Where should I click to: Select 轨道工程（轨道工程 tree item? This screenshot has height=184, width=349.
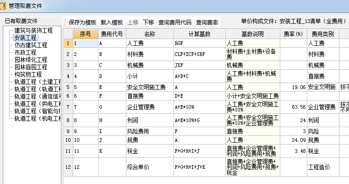click(x=38, y=89)
